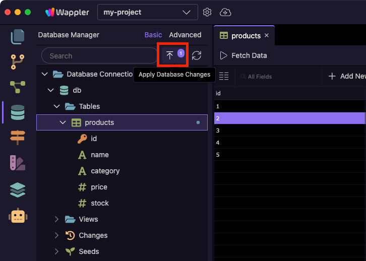Open the workflows sidebar icon
The width and height of the screenshot is (366, 261).
(x=18, y=87)
